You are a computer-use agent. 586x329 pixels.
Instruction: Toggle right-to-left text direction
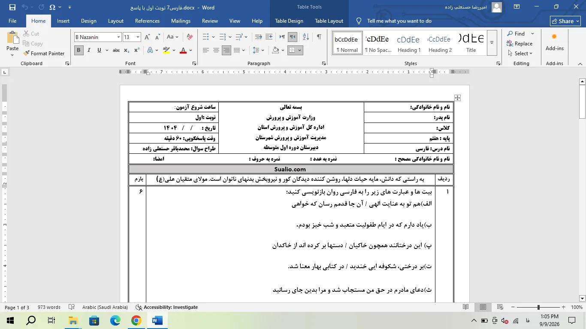pyautogui.click(x=292, y=37)
